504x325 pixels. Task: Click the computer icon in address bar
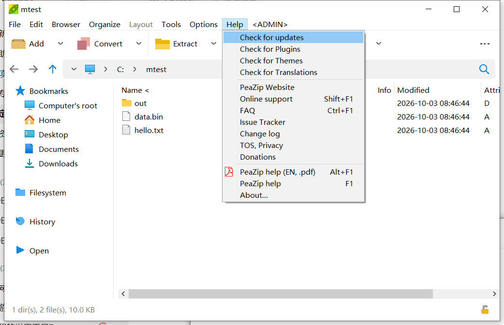[x=90, y=69]
